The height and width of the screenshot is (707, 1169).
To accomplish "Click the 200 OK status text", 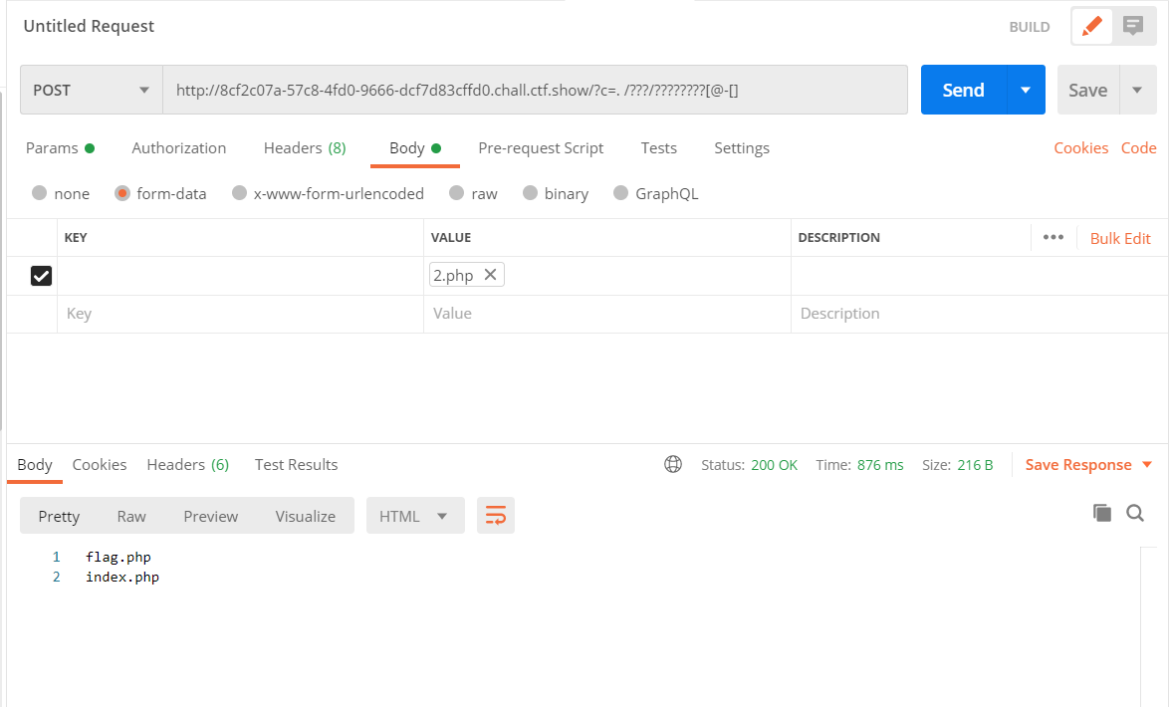I will click(774, 465).
